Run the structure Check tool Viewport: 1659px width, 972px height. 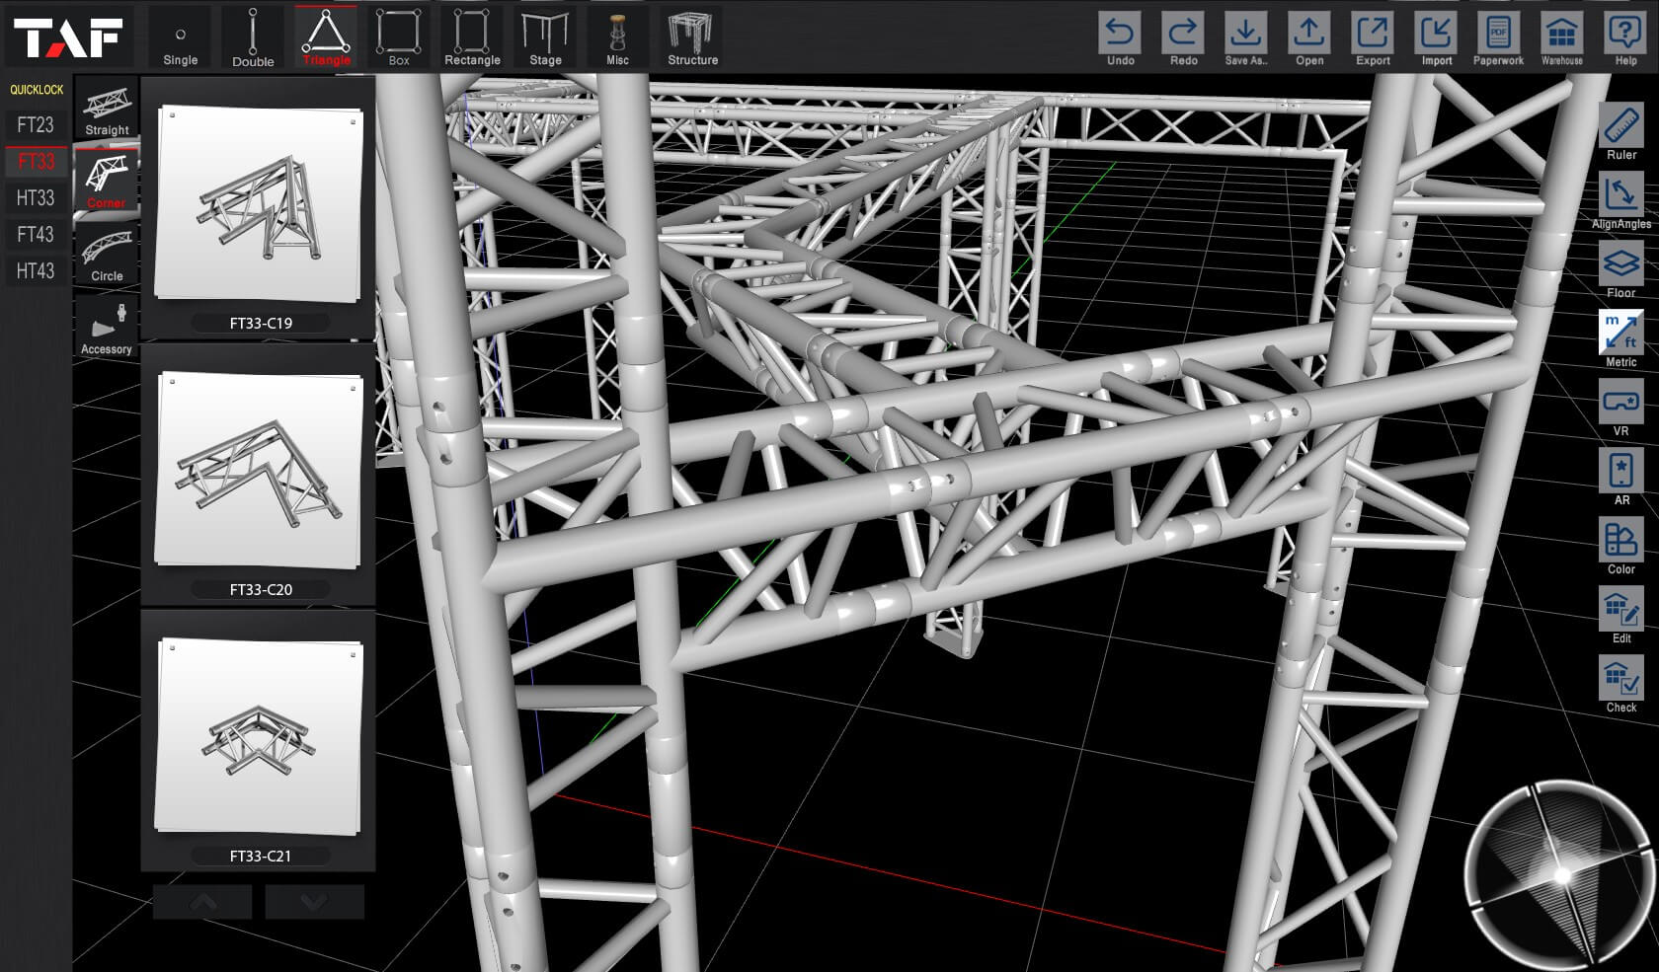pyautogui.click(x=1620, y=686)
